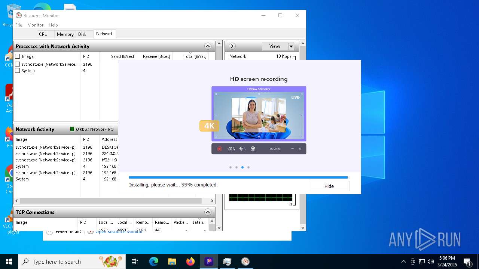The height and width of the screenshot is (269, 479).
Task: Switch to the Disk tab
Action: tap(82, 34)
